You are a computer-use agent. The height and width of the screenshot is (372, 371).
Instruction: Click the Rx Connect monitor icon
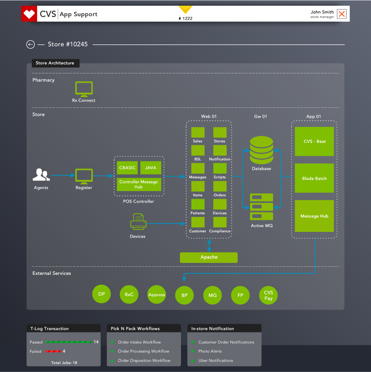click(84, 89)
